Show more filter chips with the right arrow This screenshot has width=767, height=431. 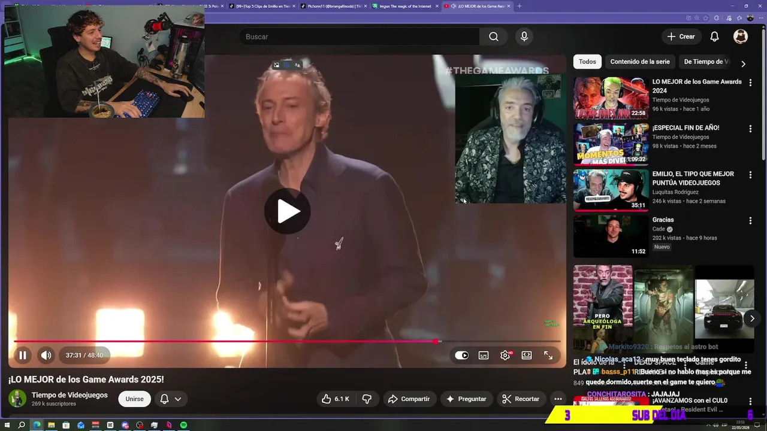743,63
